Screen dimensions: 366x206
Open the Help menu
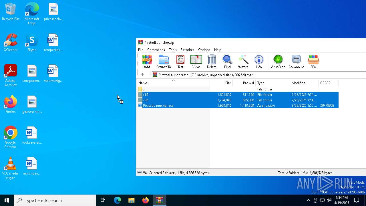pyautogui.click(x=218, y=50)
